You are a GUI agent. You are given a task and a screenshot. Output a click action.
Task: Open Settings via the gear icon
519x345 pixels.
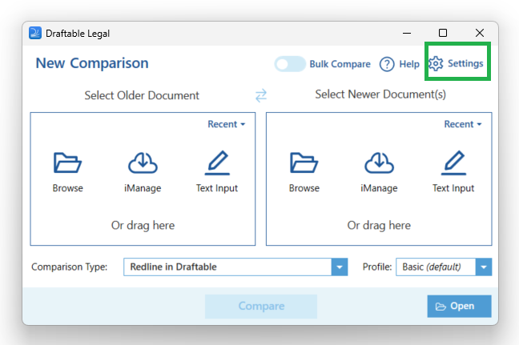(436, 63)
